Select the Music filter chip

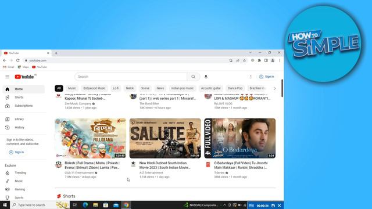click(72, 88)
